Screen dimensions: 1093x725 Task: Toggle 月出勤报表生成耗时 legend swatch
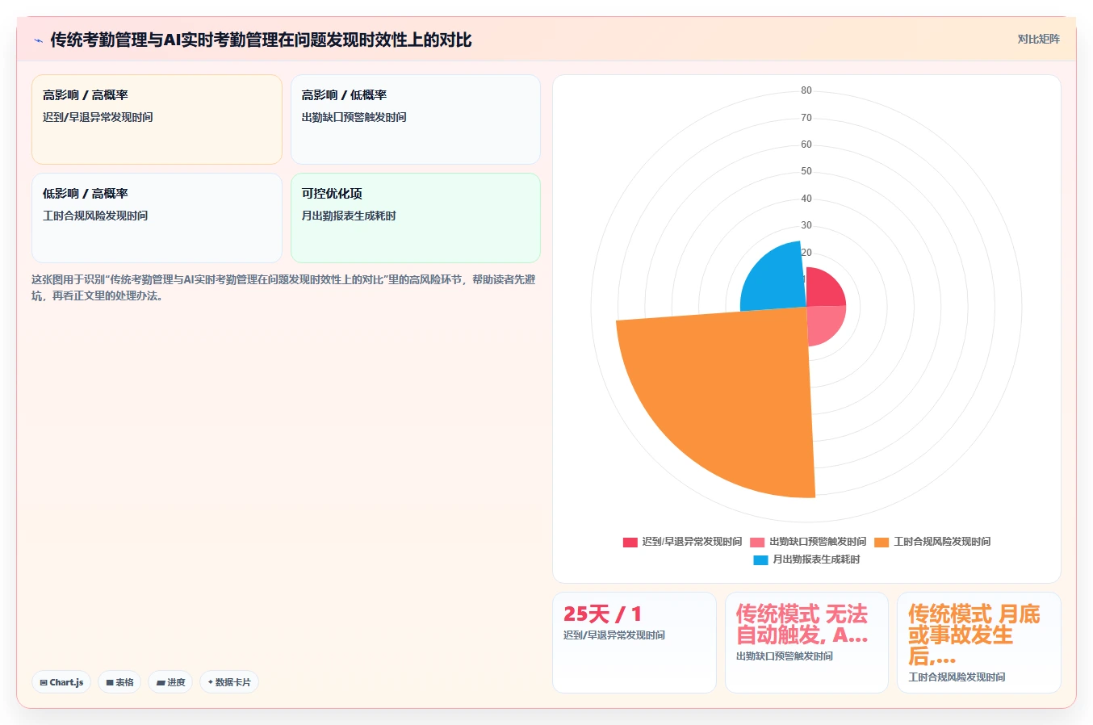coord(760,559)
